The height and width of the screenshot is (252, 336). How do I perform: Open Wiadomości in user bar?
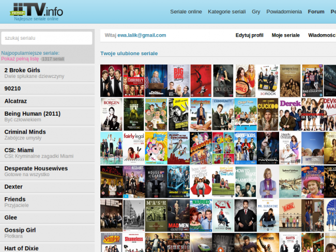[322, 35]
